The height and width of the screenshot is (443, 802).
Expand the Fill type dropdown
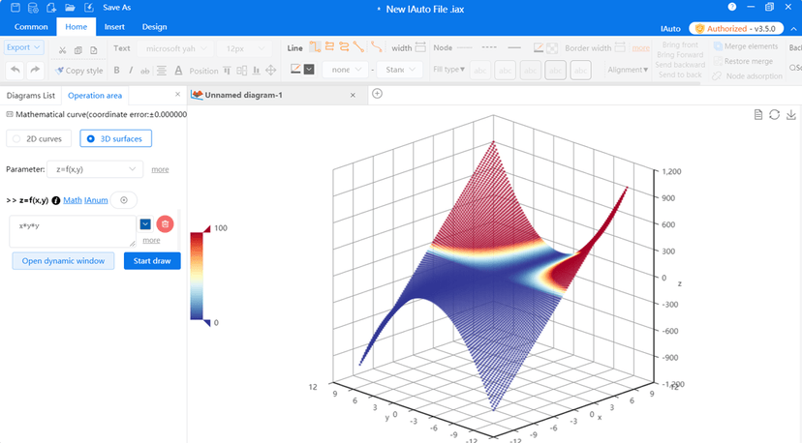coord(448,69)
